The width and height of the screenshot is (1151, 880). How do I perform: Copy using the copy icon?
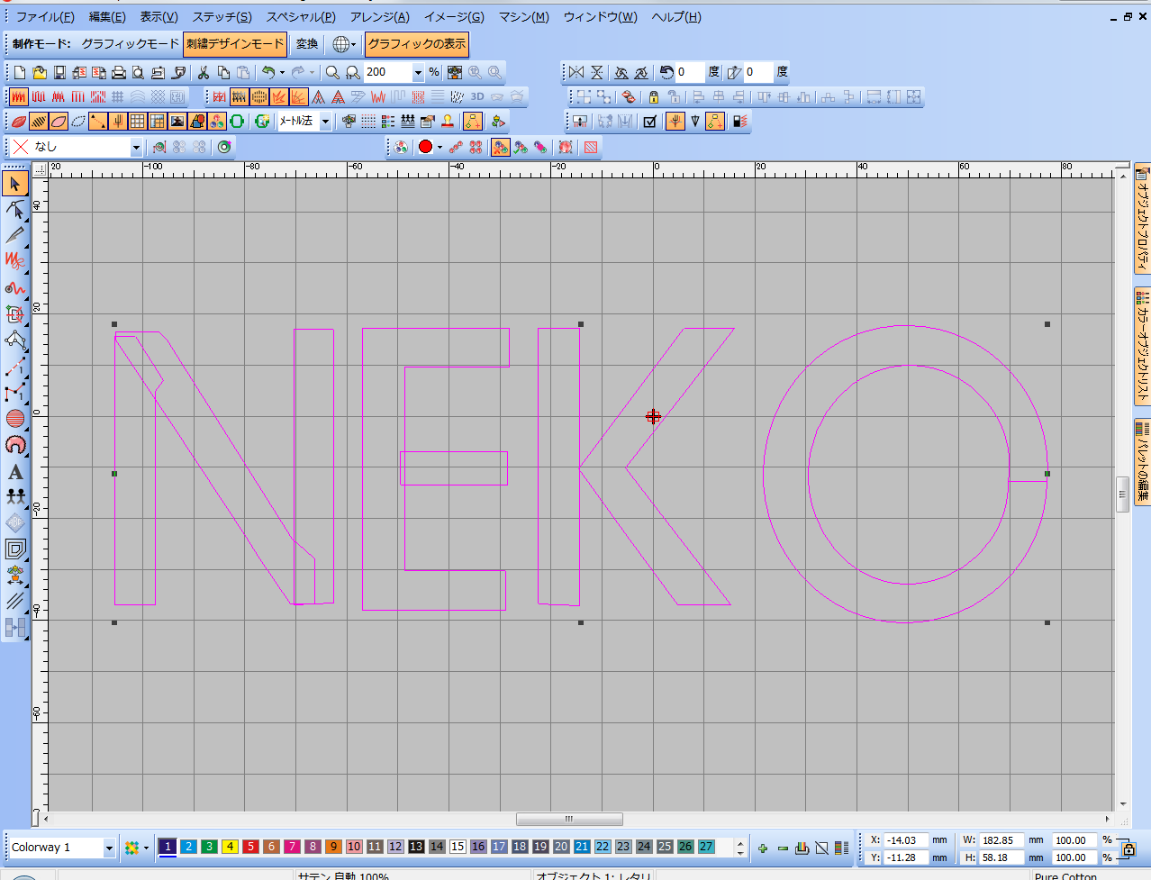pyautogui.click(x=223, y=72)
